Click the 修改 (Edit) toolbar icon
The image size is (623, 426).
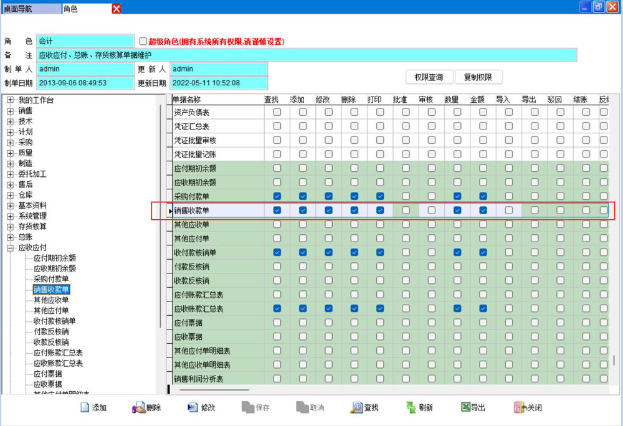click(193, 407)
